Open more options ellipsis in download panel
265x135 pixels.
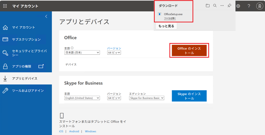point(222,6)
